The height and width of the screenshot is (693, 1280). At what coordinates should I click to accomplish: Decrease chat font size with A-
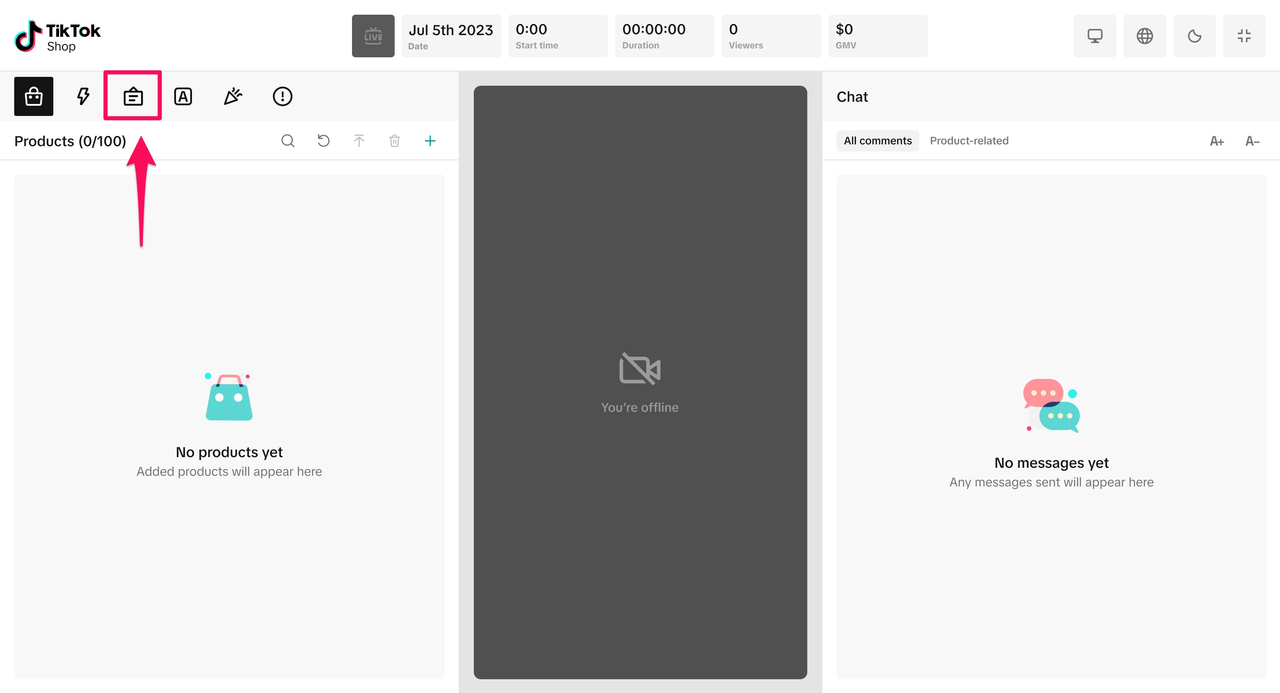(1252, 142)
